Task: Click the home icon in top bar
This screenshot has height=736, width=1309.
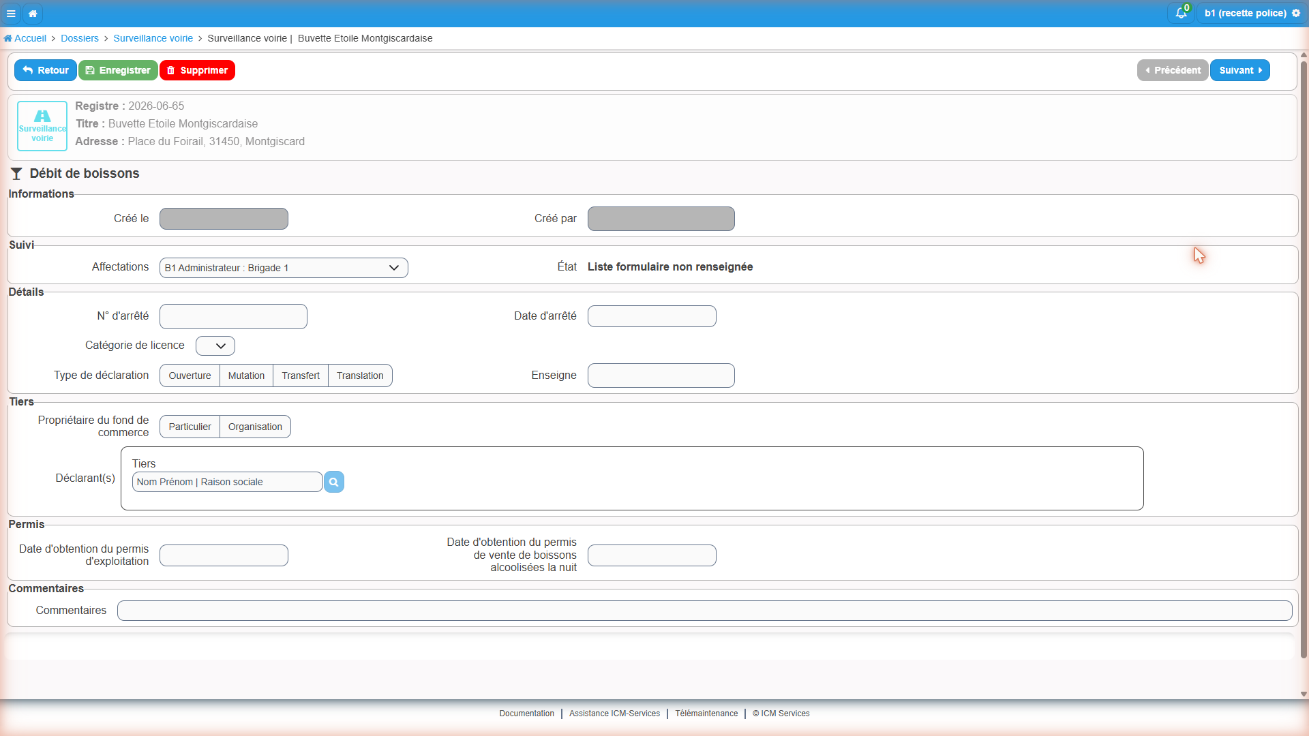Action: [33, 13]
